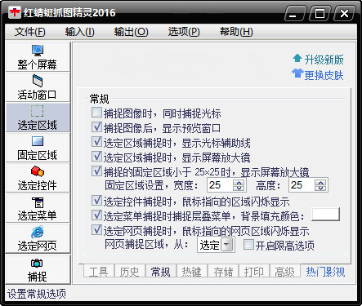Open the 帮助(H) menu
This screenshot has height=306, width=362.
(x=236, y=32)
